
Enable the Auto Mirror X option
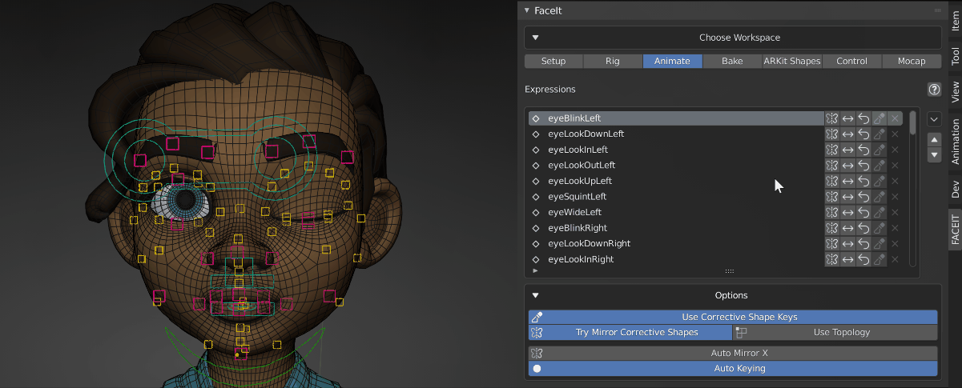[x=732, y=353]
